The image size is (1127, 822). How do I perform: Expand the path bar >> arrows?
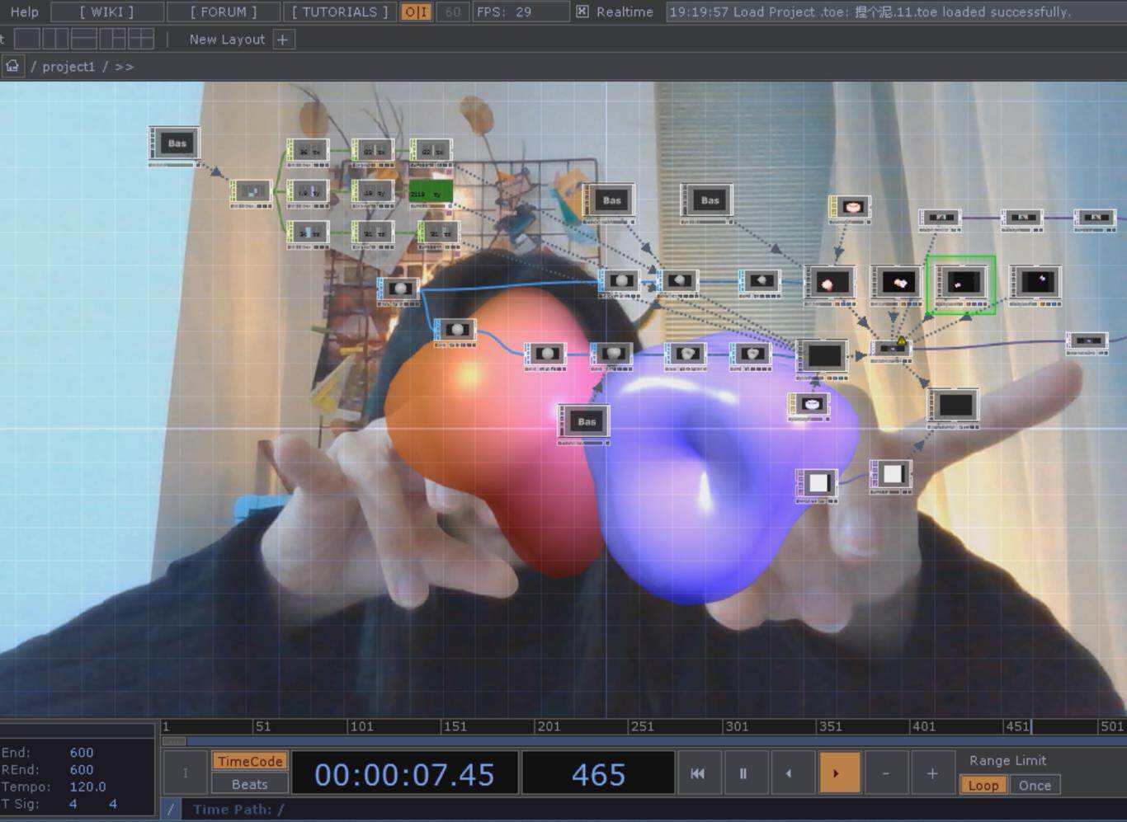pyautogui.click(x=125, y=67)
